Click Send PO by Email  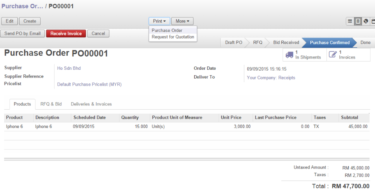[x=22, y=34]
